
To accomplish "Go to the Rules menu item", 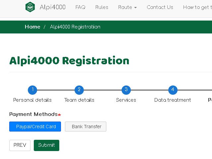I will click(x=102, y=7).
